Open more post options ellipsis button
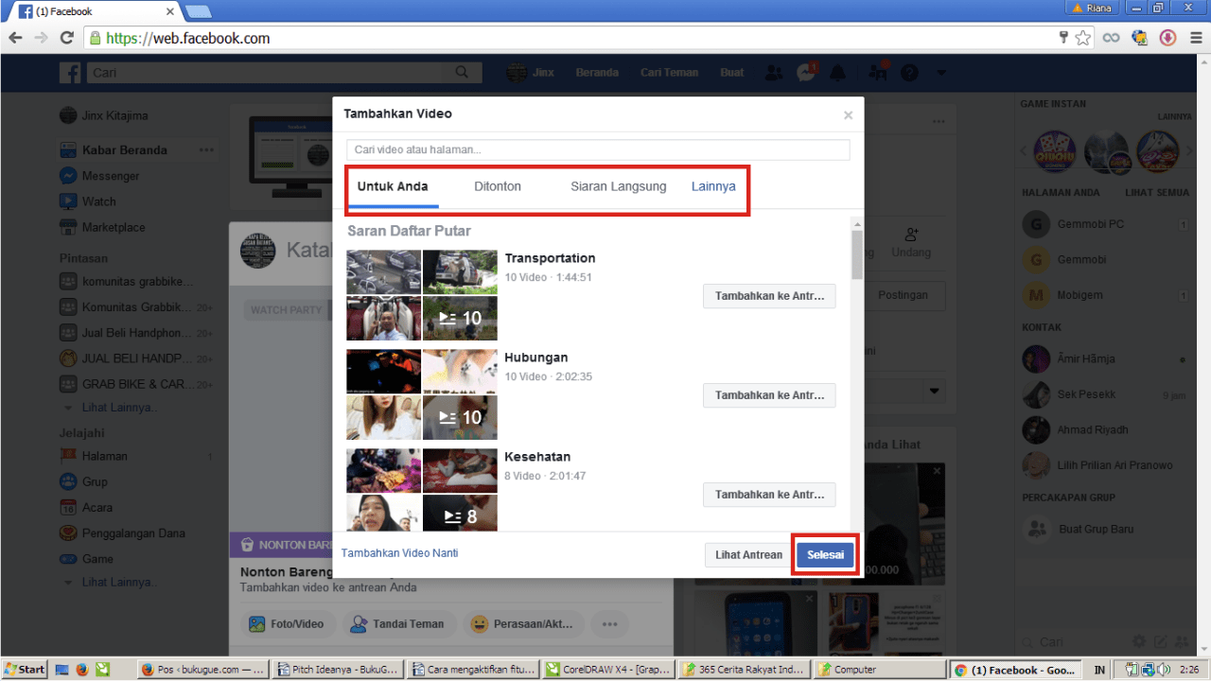Viewport: 1211px width, 681px height. 610,624
